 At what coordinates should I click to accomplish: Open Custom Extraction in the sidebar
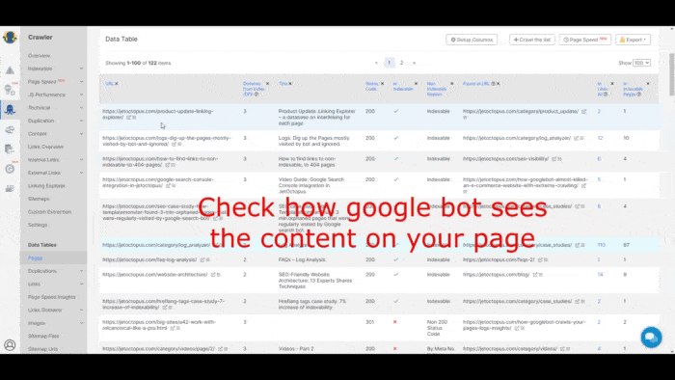(49, 212)
